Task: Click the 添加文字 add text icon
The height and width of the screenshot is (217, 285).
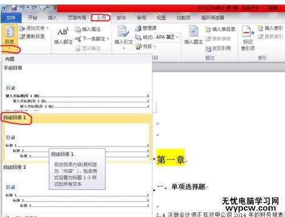Action: [x=22, y=28]
